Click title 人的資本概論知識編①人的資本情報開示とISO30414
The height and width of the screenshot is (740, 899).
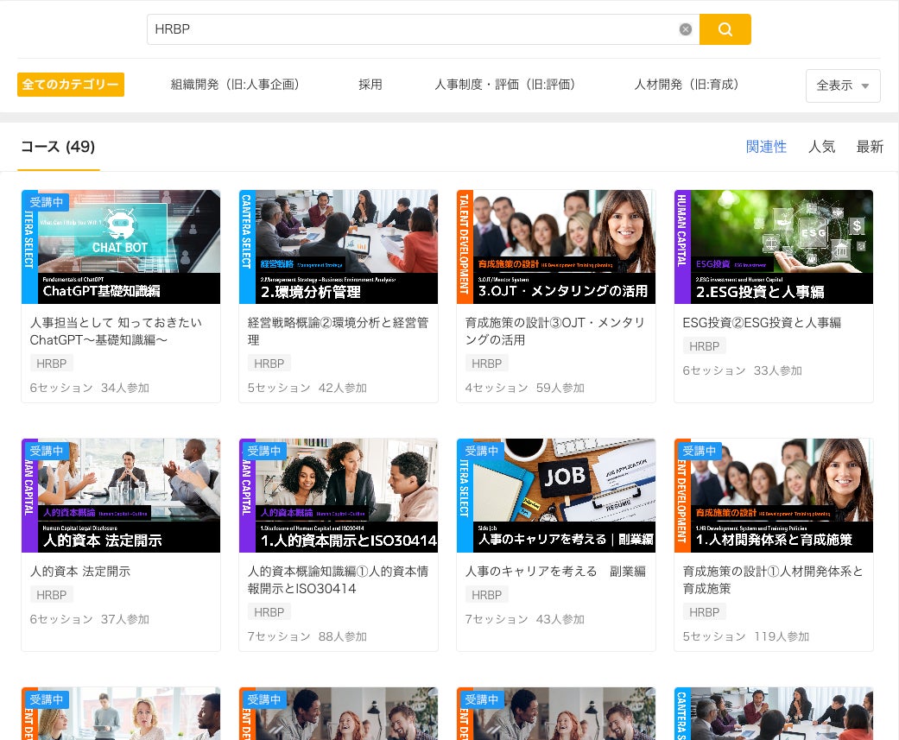(x=338, y=580)
